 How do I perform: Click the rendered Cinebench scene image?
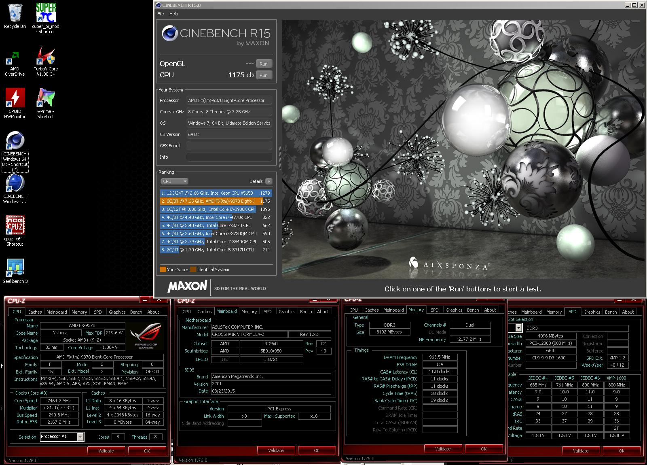[463, 150]
